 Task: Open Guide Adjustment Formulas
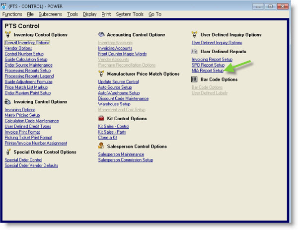coord(28,82)
